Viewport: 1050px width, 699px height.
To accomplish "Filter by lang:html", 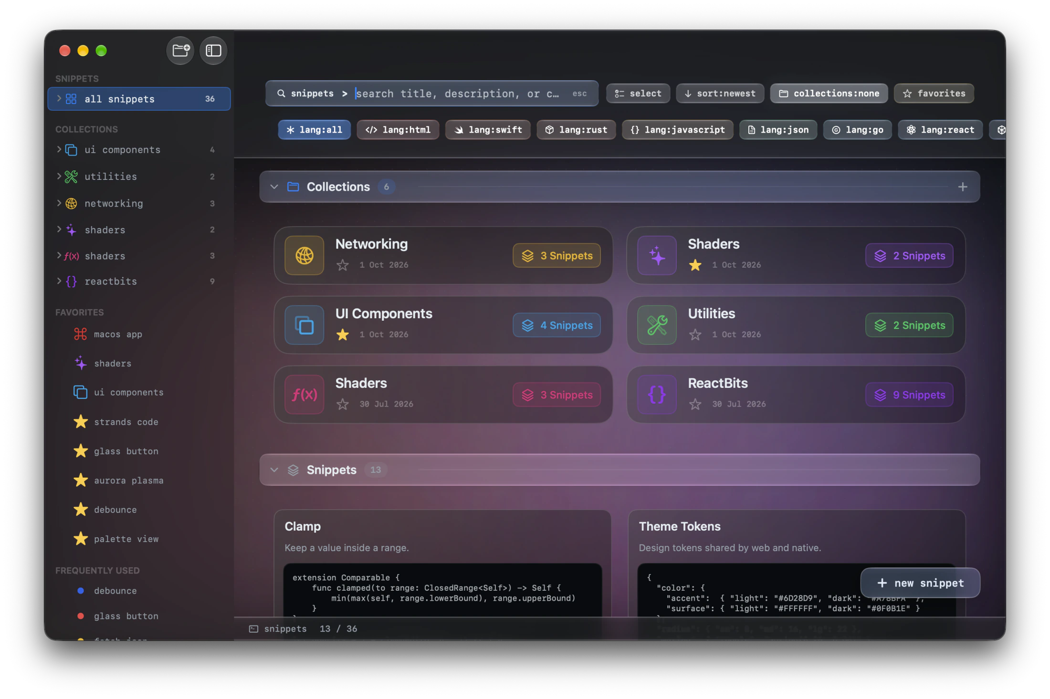I will (x=398, y=130).
